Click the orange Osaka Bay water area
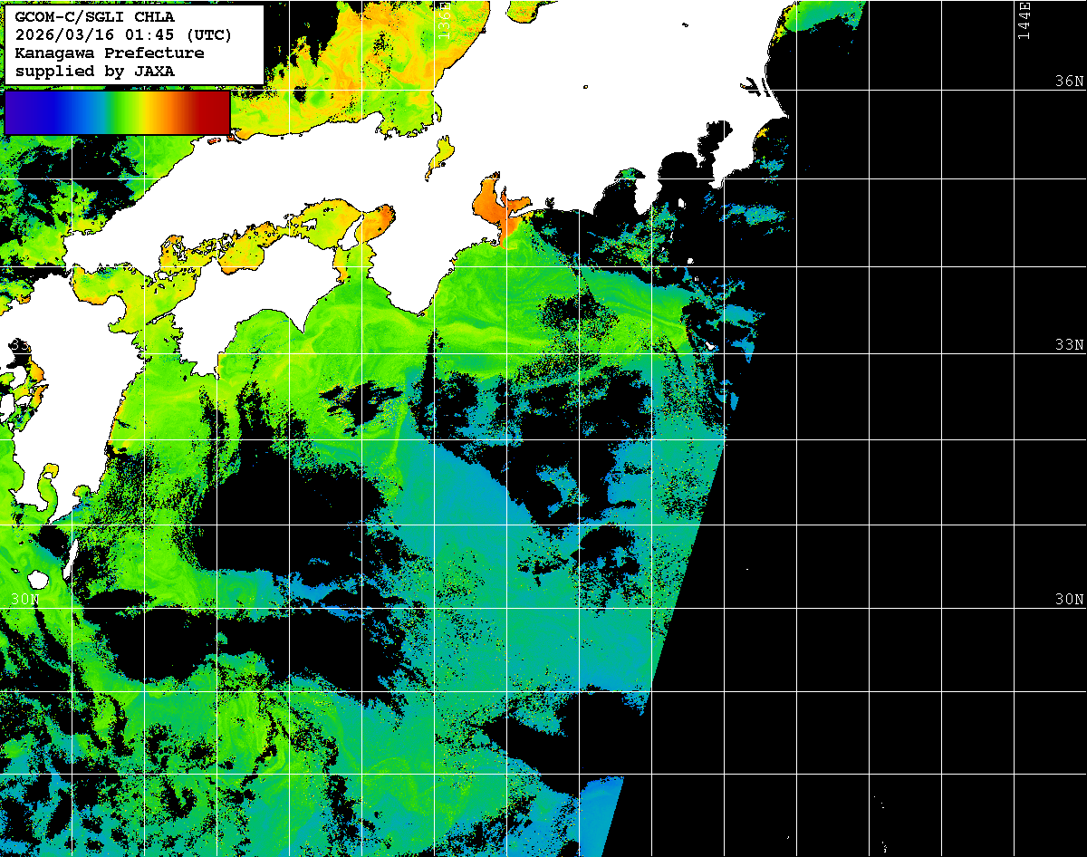The width and height of the screenshot is (1087, 857). pyautogui.click(x=376, y=223)
